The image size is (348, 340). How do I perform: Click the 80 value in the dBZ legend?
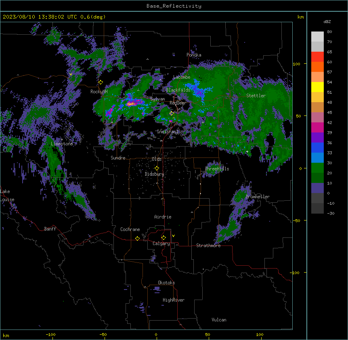click(x=329, y=32)
